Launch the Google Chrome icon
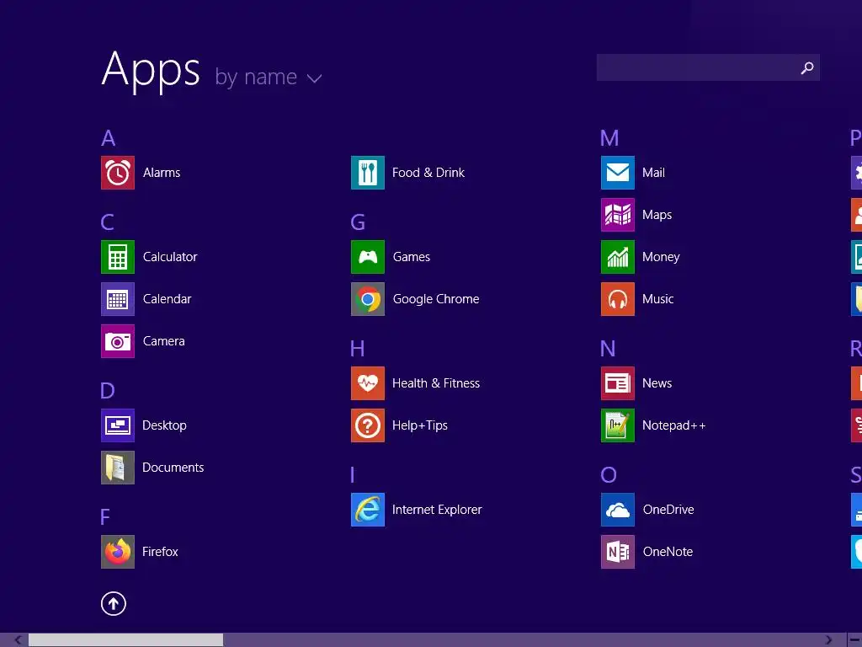This screenshot has width=862, height=647. coord(368,299)
